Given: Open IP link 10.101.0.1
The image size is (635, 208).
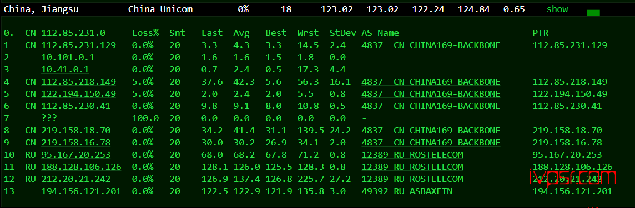Looking at the screenshot, I should tap(68, 58).
